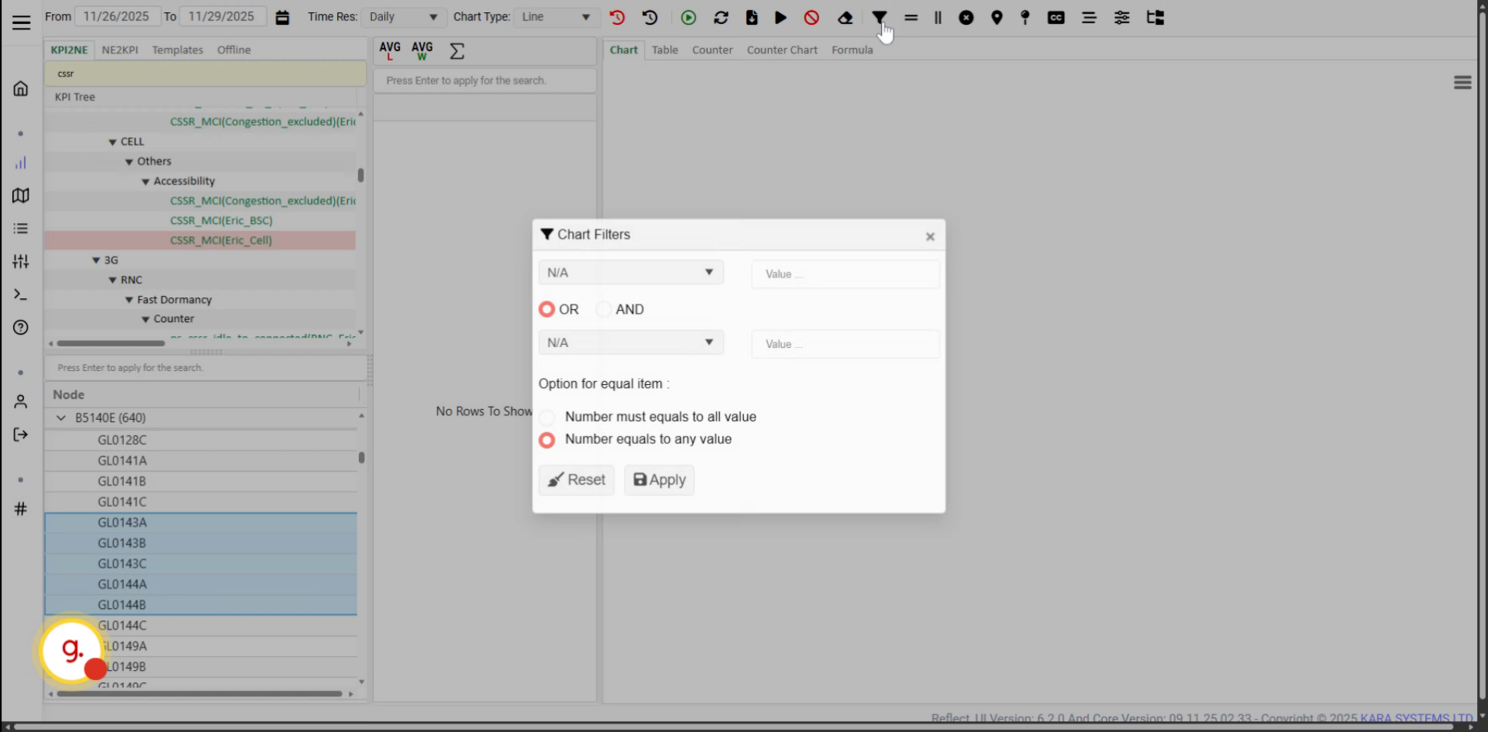Go to home in left sidebar
This screenshot has width=1488, height=732.
[21, 88]
